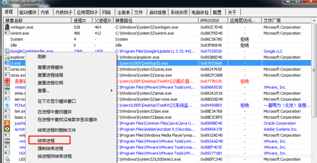Click the D.exe process icon

(x=7, y=63)
